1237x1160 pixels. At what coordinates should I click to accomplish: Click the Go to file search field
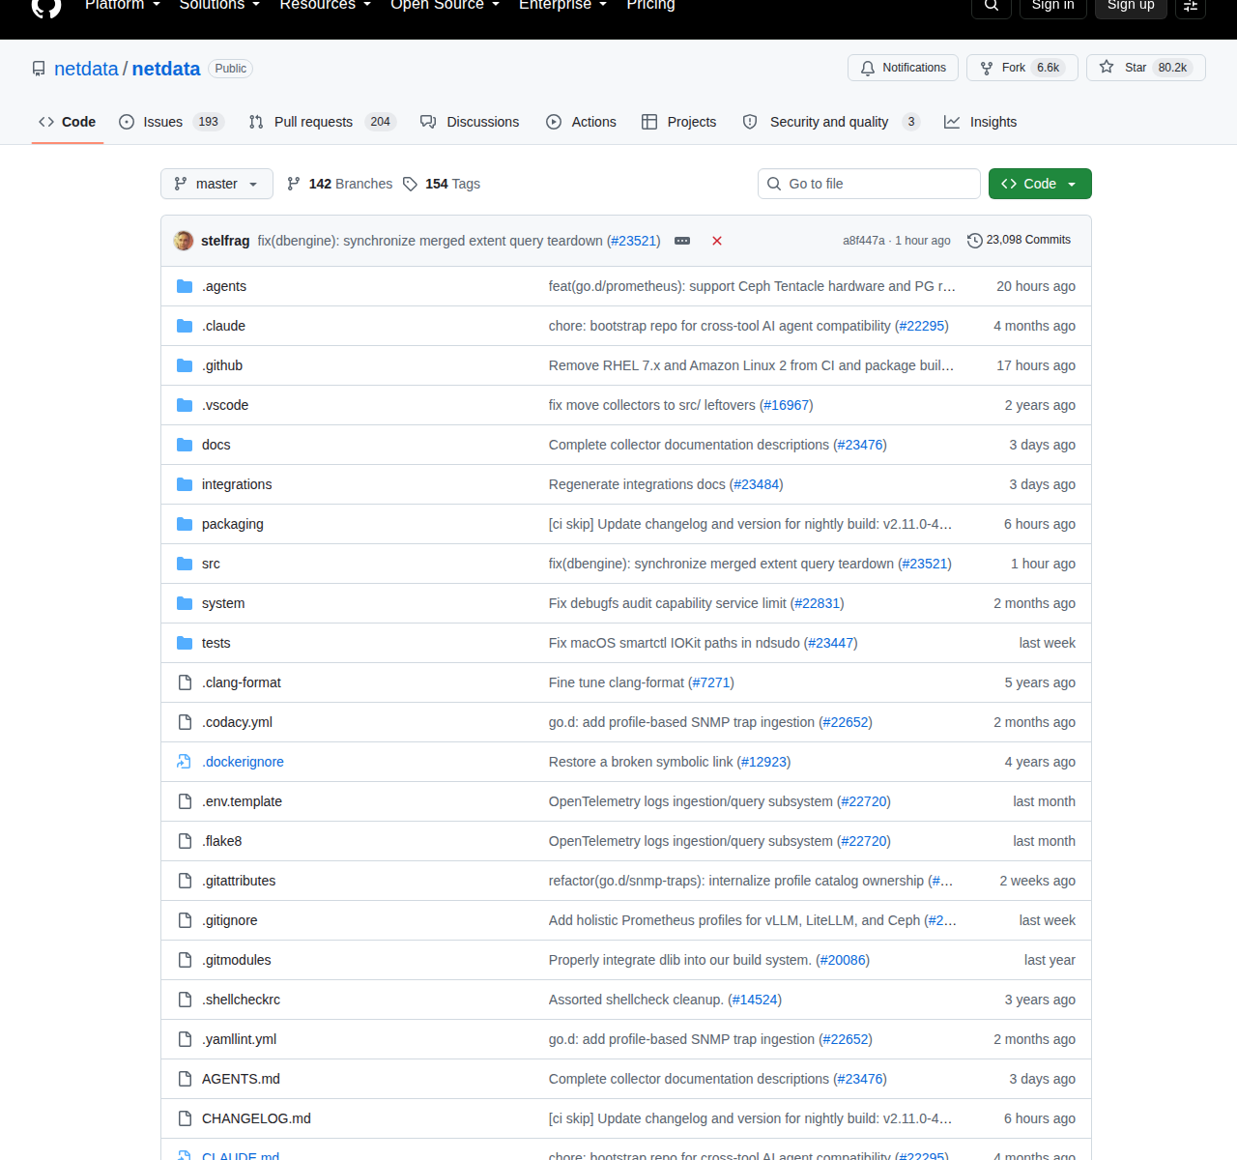(870, 184)
